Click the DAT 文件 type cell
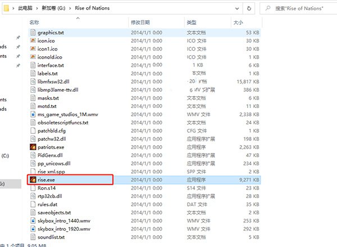This screenshot has width=337, height=247. pyautogui.click(x=197, y=204)
